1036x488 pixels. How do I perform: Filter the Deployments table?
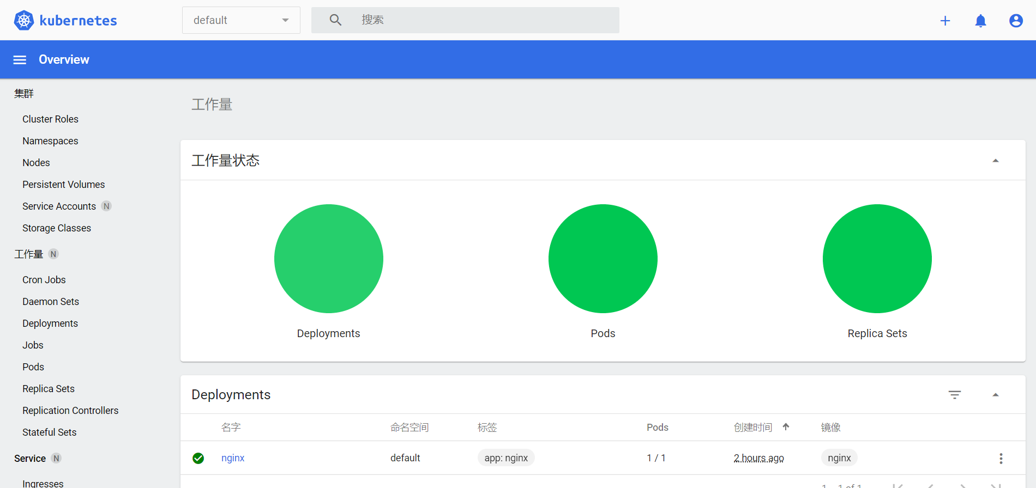tap(954, 395)
